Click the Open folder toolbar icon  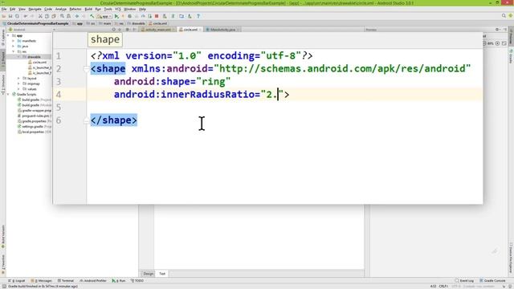click(x=4, y=16)
